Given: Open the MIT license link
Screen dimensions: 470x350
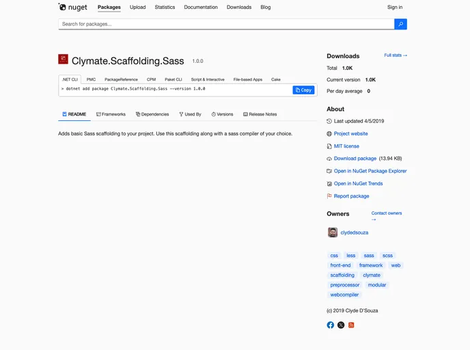Looking at the screenshot, I should (x=346, y=146).
